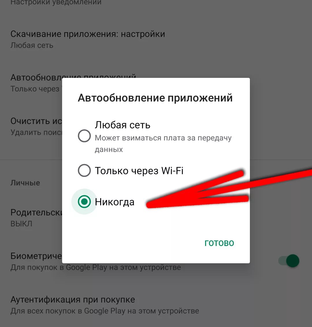Screen dimensions: 312x327
Task: Select the Любая сеть radio option
Action: [x=84, y=136]
